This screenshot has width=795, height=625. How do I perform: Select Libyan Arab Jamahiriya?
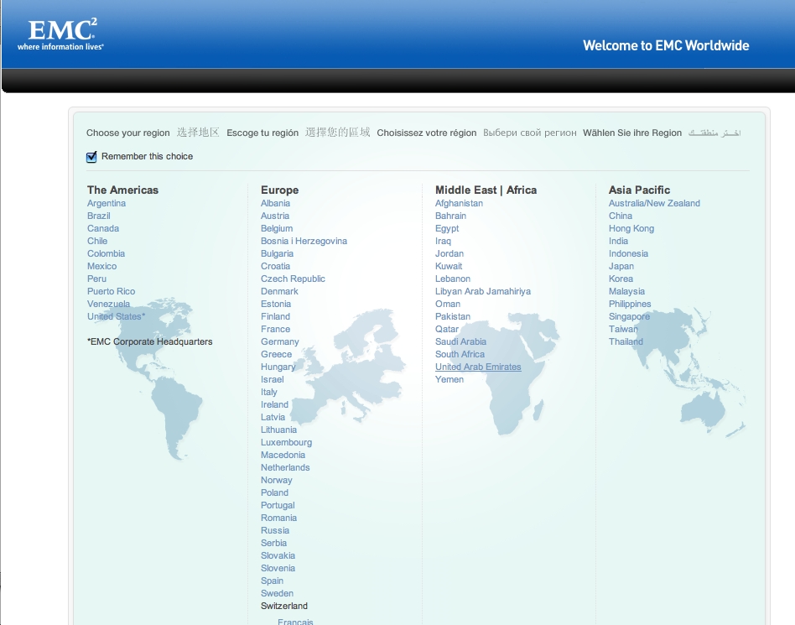[483, 292]
